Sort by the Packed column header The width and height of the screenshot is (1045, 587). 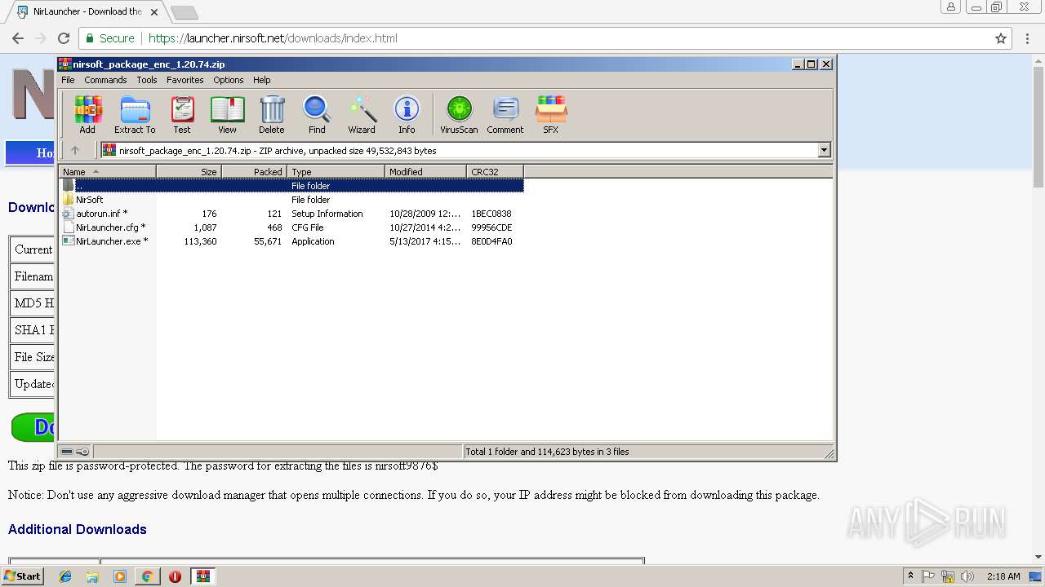tap(254, 171)
